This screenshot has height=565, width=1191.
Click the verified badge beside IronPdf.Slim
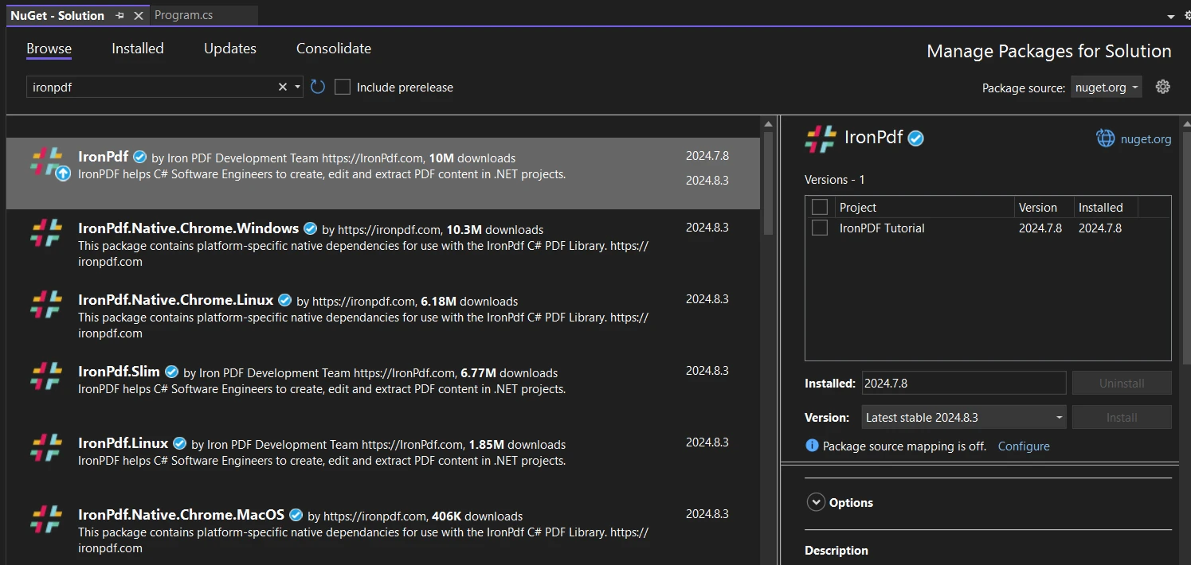(172, 372)
